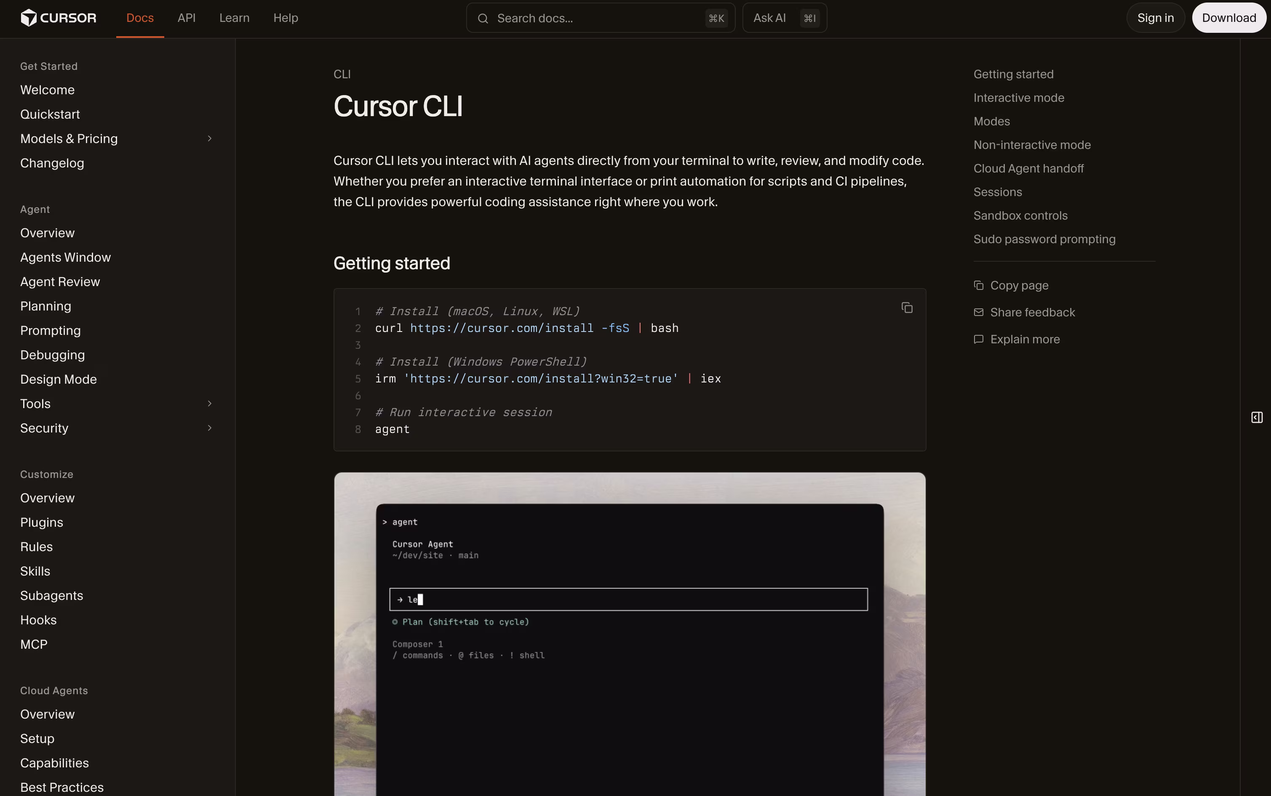Switch to the Docs tab
1271x796 pixels.
[x=140, y=18]
